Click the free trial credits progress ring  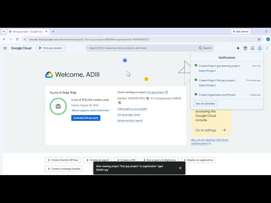(x=58, y=106)
